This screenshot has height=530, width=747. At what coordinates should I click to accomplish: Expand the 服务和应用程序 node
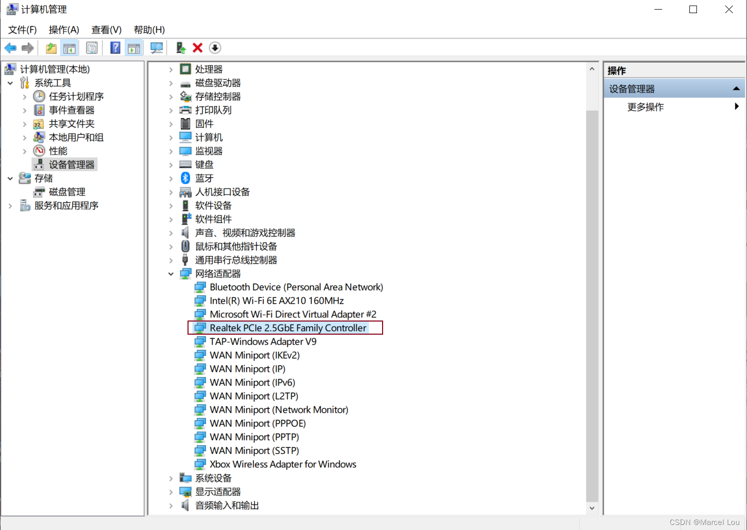click(10, 206)
